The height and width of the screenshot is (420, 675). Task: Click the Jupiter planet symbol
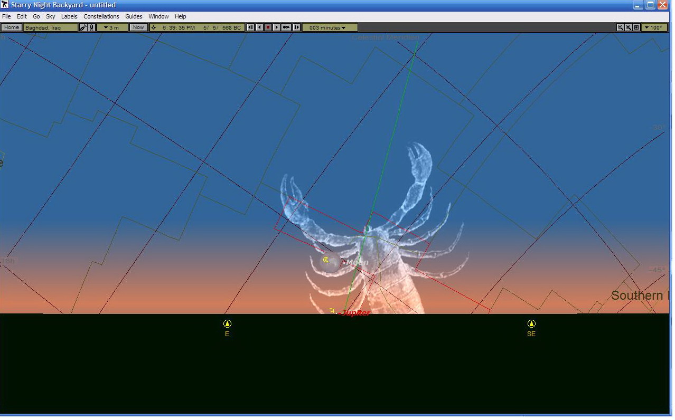pyautogui.click(x=333, y=311)
